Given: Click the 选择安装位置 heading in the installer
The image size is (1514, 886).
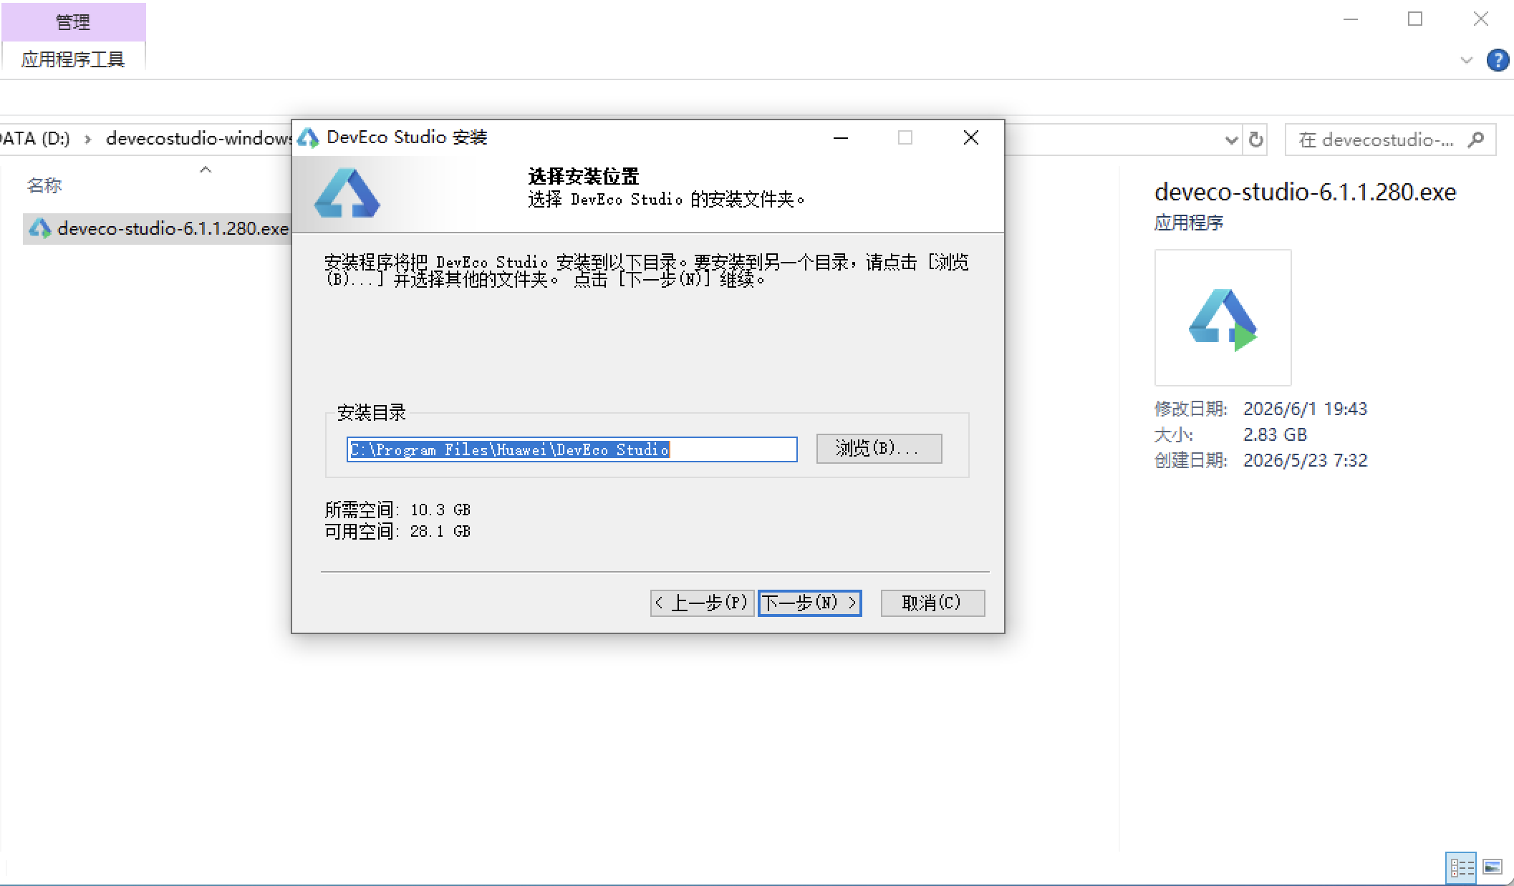Looking at the screenshot, I should 583,176.
